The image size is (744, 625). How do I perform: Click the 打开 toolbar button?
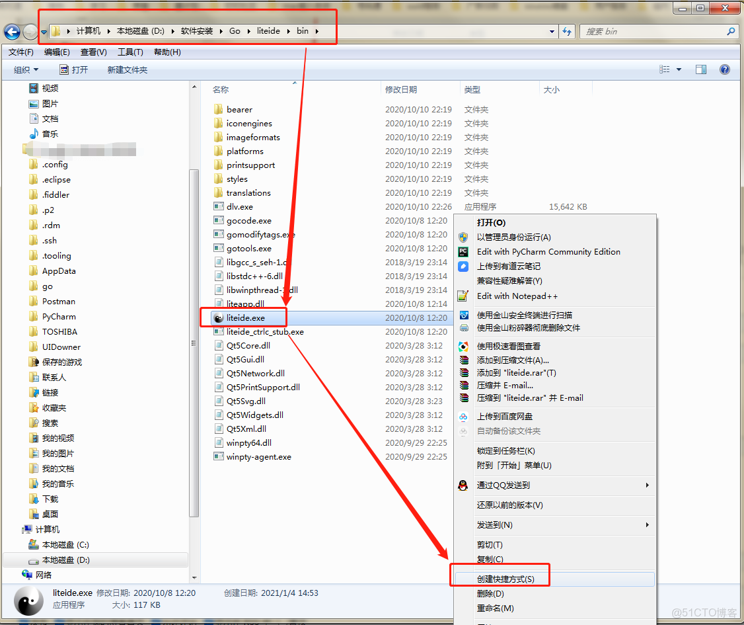(73, 70)
